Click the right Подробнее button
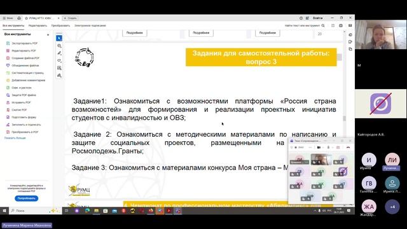The width and height of the screenshot is (407, 229). tap(268, 33)
